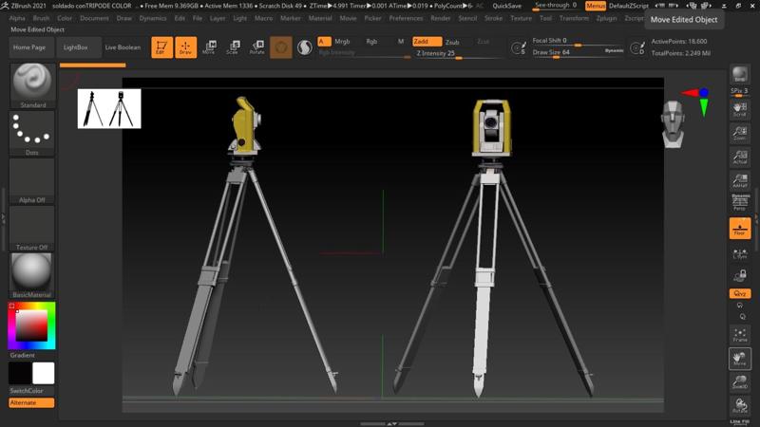This screenshot has width=760, height=427.
Task: Adjust the Draw Size 64 slider
Action: (579, 52)
